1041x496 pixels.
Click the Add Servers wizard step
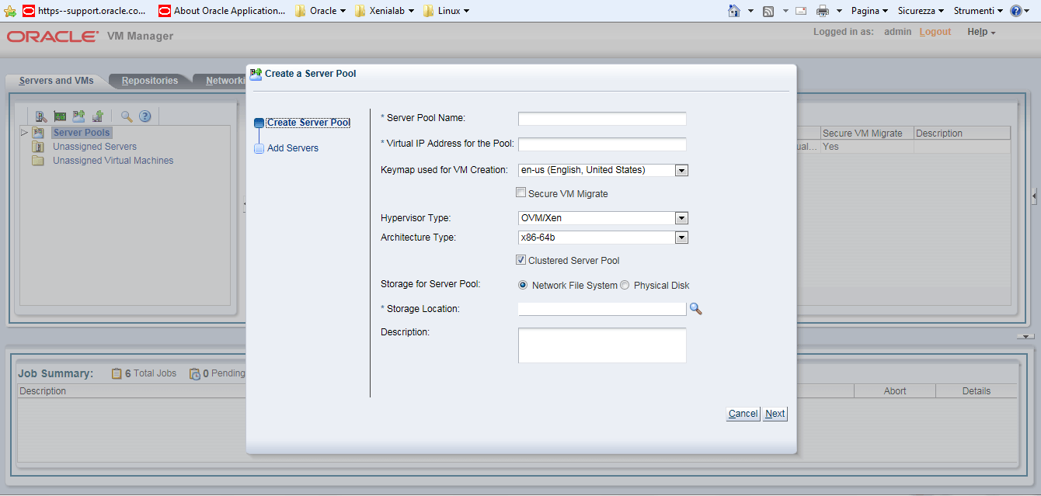[293, 148]
